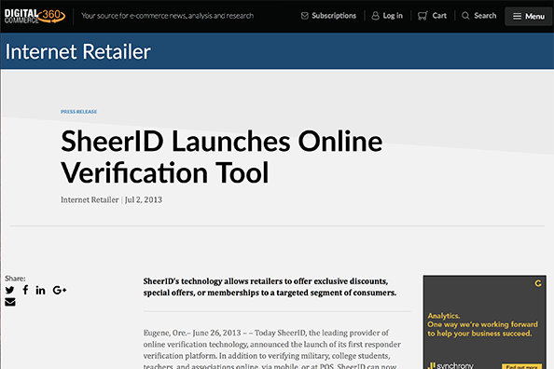Image resolution: width=554 pixels, height=369 pixels.
Task: Share article on Twitter
Action: point(10,290)
